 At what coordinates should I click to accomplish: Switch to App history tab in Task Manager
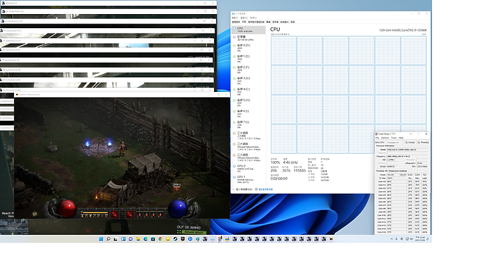click(256, 22)
